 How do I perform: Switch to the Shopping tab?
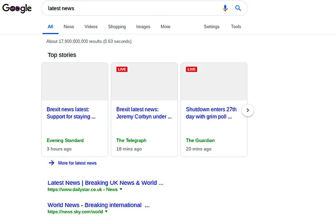click(x=117, y=26)
